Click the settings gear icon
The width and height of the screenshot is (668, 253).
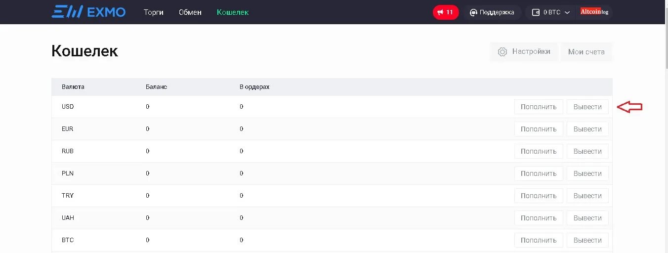[502, 52]
